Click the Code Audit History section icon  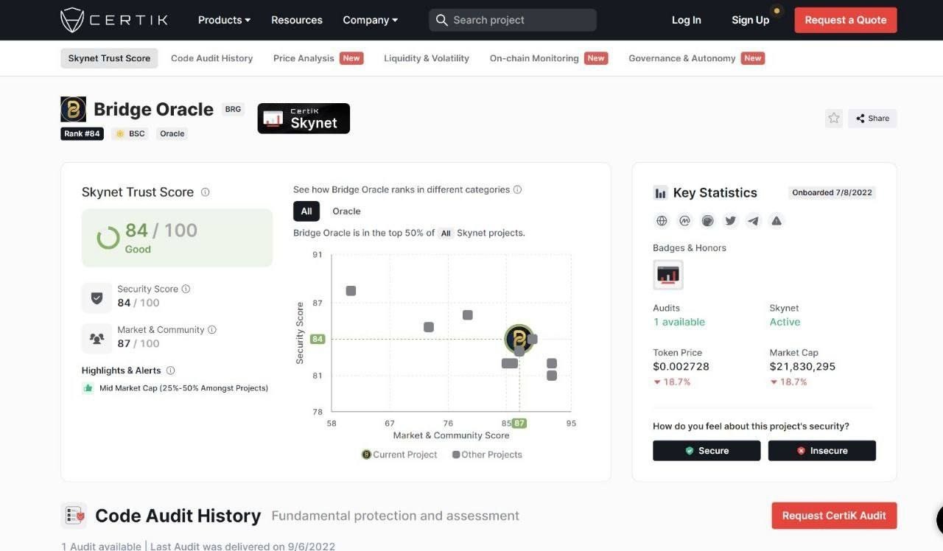74,516
